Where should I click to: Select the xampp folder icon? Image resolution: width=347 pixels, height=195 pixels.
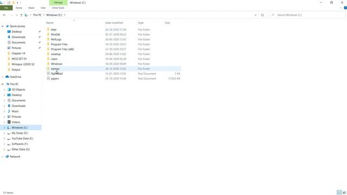(x=48, y=69)
